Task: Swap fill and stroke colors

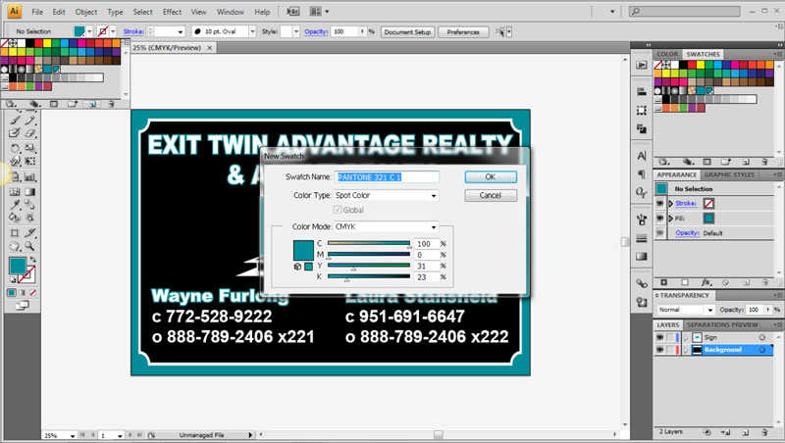Action: (x=33, y=259)
